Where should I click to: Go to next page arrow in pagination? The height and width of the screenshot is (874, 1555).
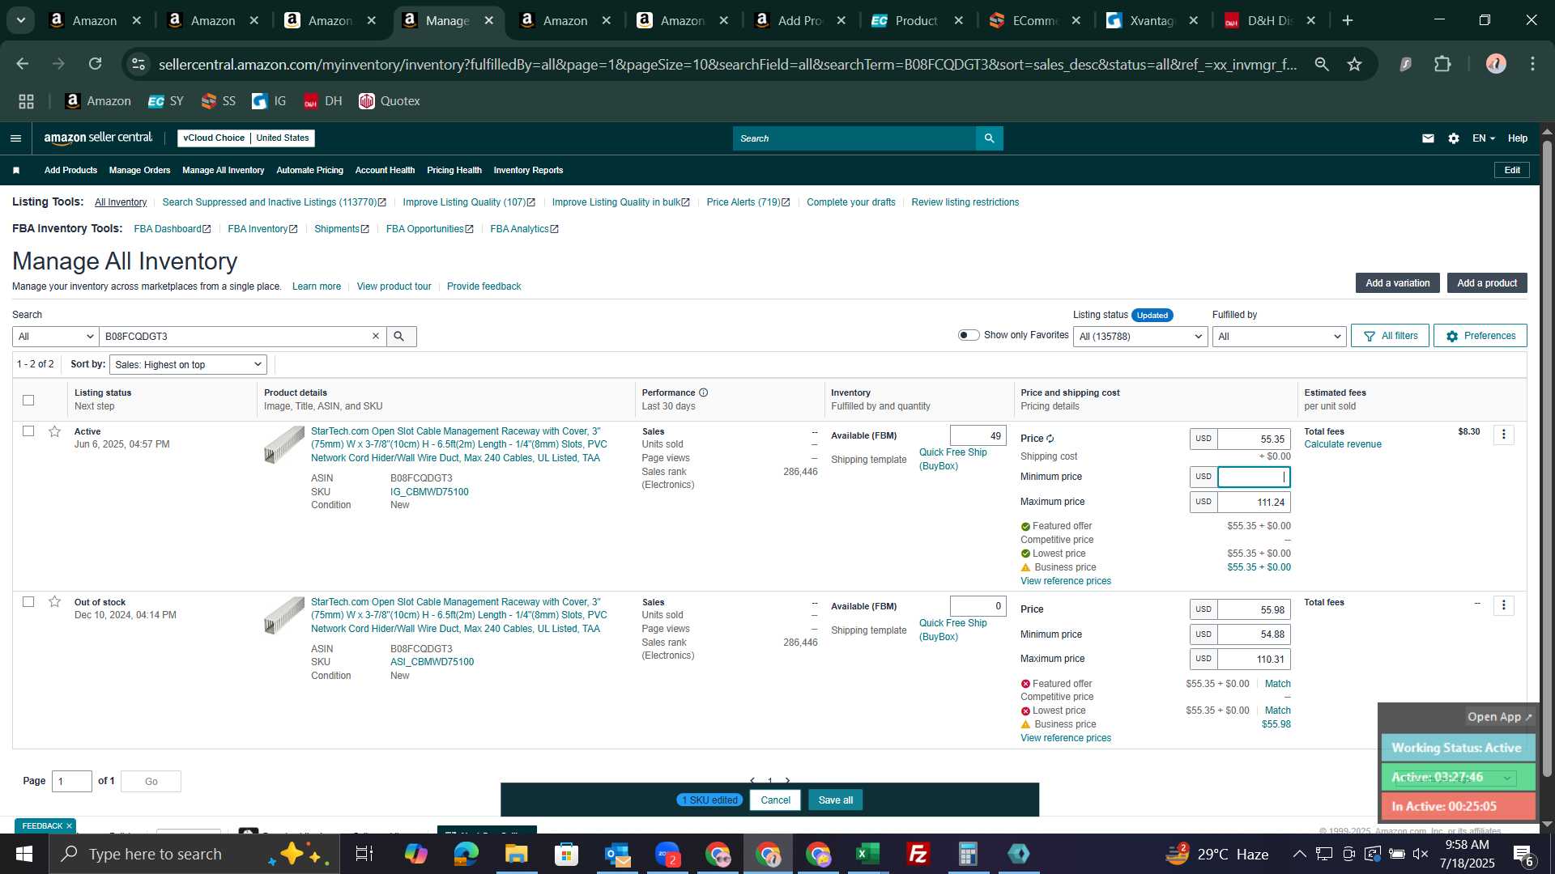click(787, 781)
